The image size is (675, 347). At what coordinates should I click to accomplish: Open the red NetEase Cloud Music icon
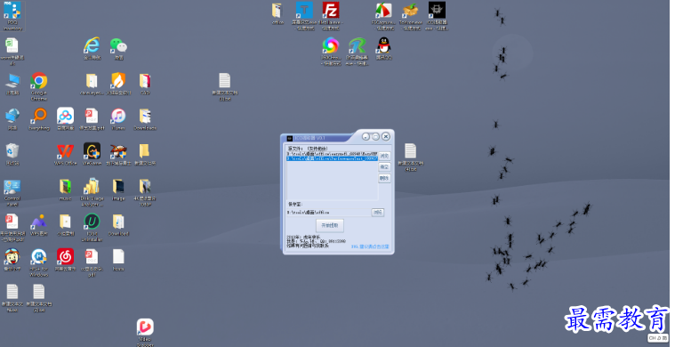coord(66,257)
